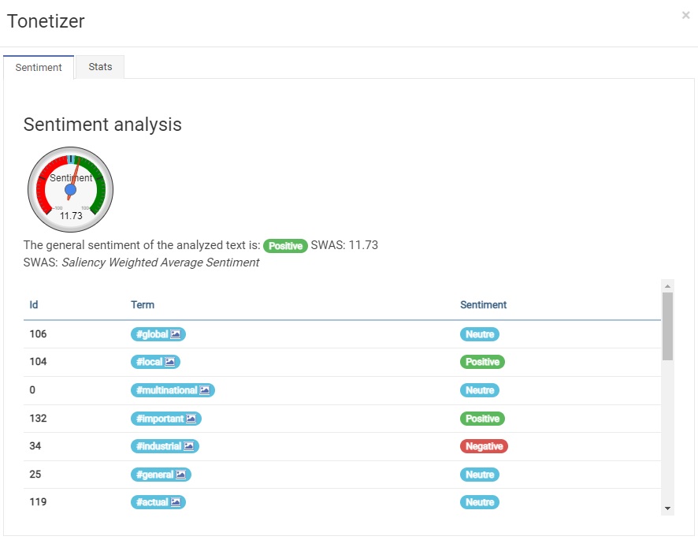Image resolution: width=698 pixels, height=540 pixels.
Task: Click the #important term tag
Action: pyautogui.click(x=166, y=419)
